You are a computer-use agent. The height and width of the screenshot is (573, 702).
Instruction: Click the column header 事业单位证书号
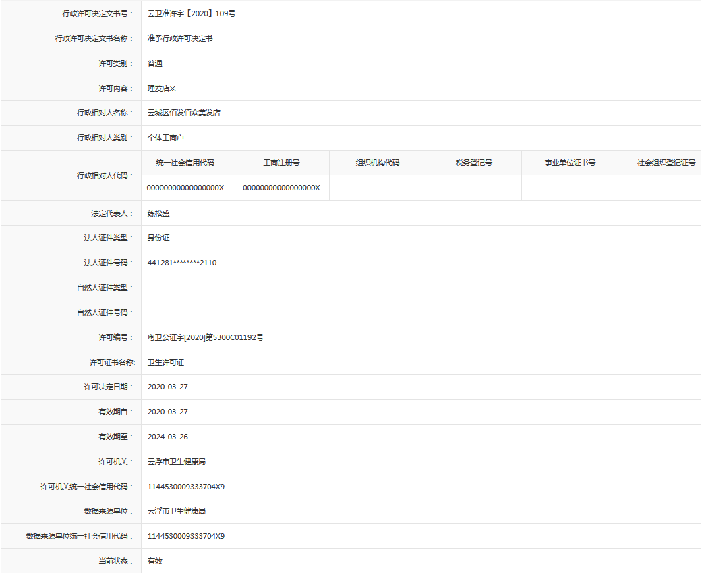click(x=570, y=163)
